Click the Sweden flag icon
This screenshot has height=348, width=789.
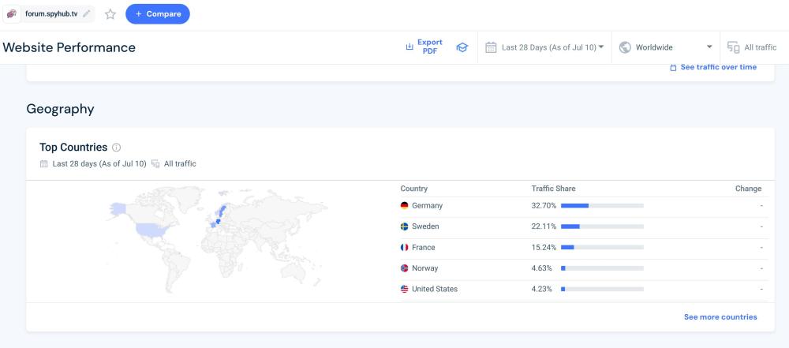405,226
